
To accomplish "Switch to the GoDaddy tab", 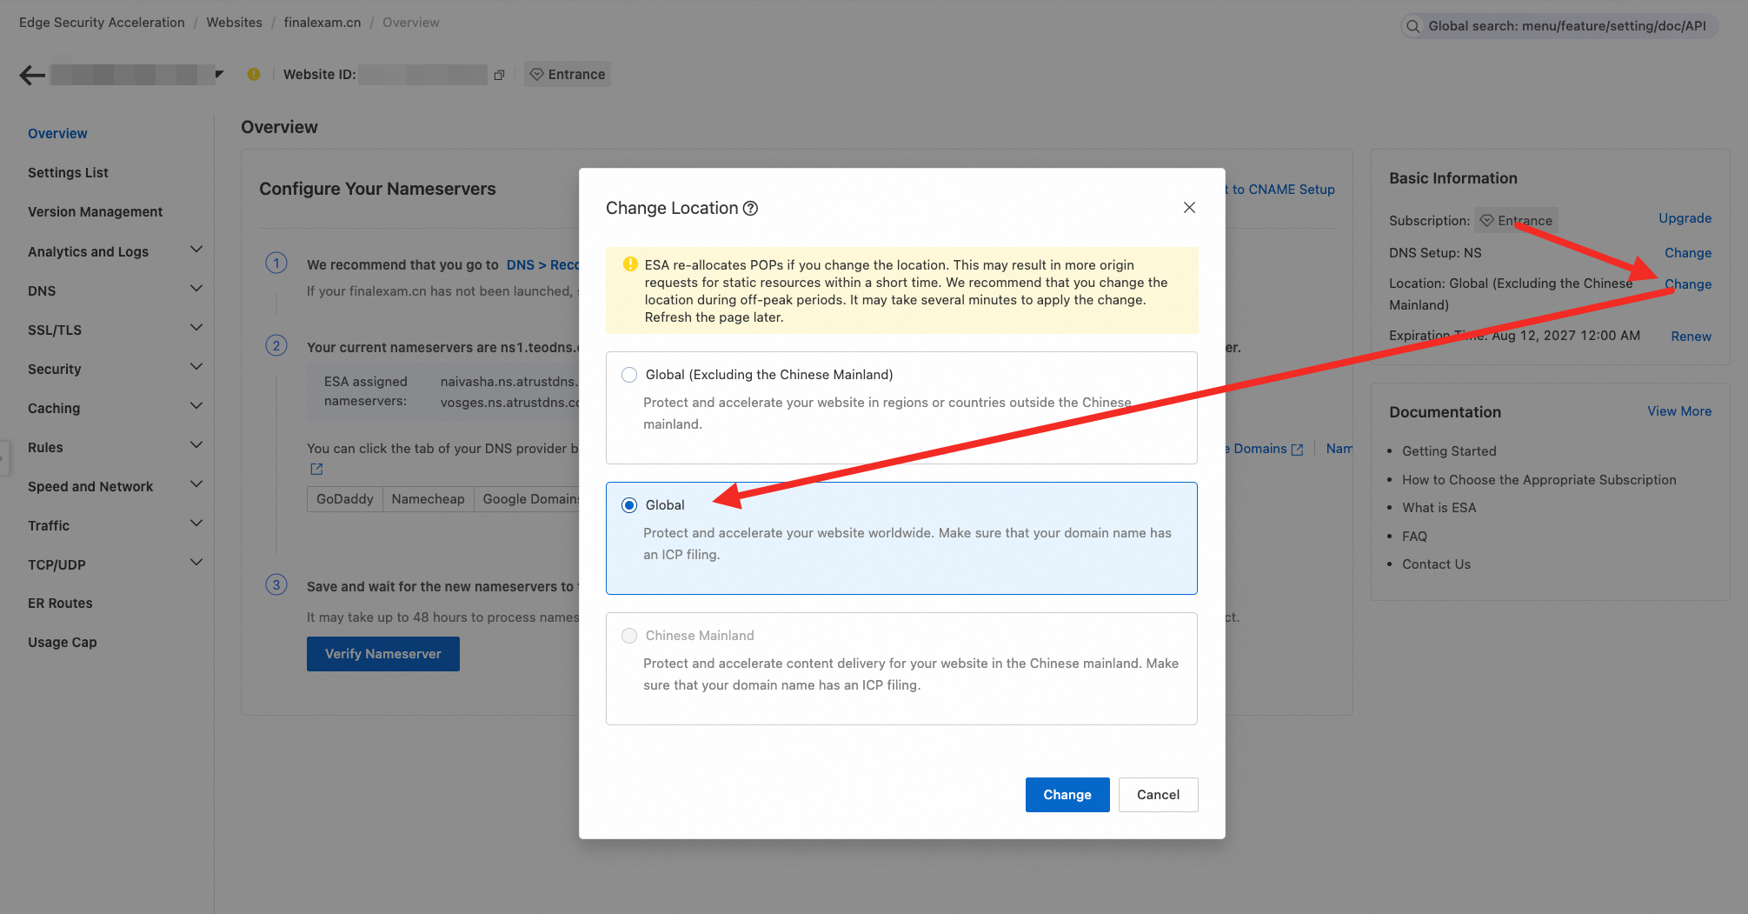I will click(x=344, y=499).
